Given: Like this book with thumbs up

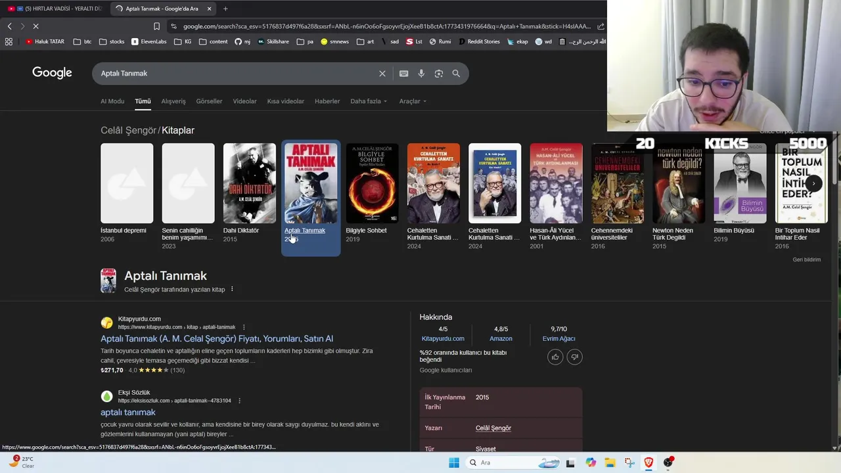Looking at the screenshot, I should pyautogui.click(x=555, y=357).
